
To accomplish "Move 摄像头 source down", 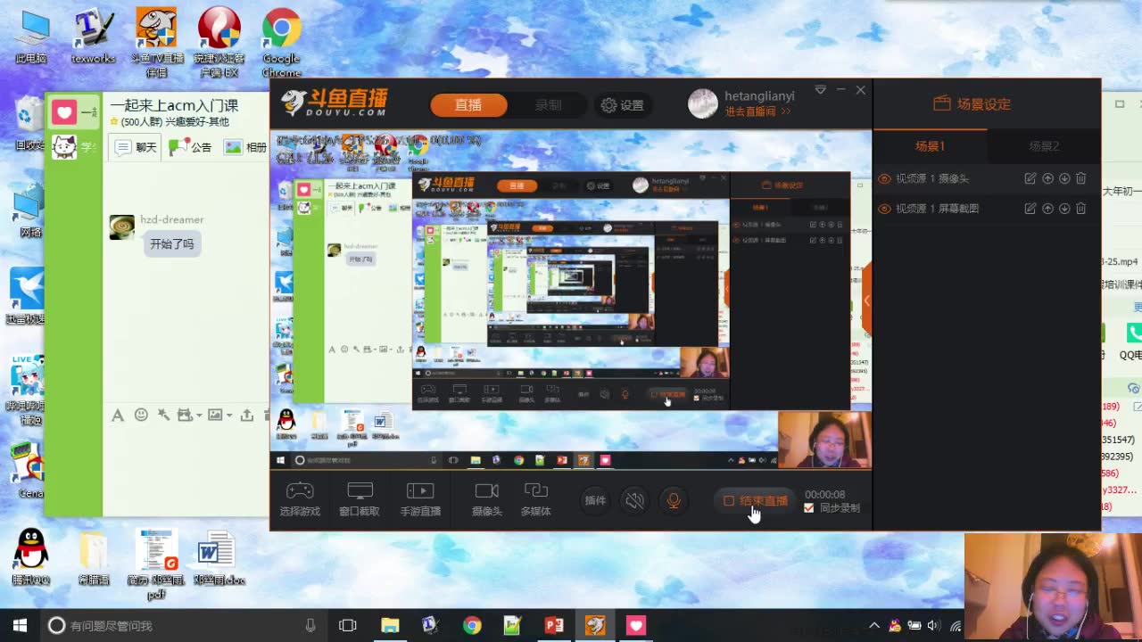I will pyautogui.click(x=1064, y=178).
